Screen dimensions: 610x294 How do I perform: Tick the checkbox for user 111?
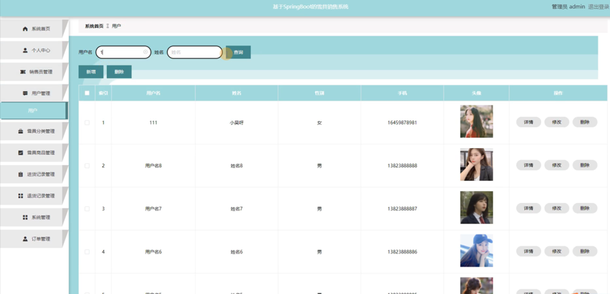click(87, 123)
